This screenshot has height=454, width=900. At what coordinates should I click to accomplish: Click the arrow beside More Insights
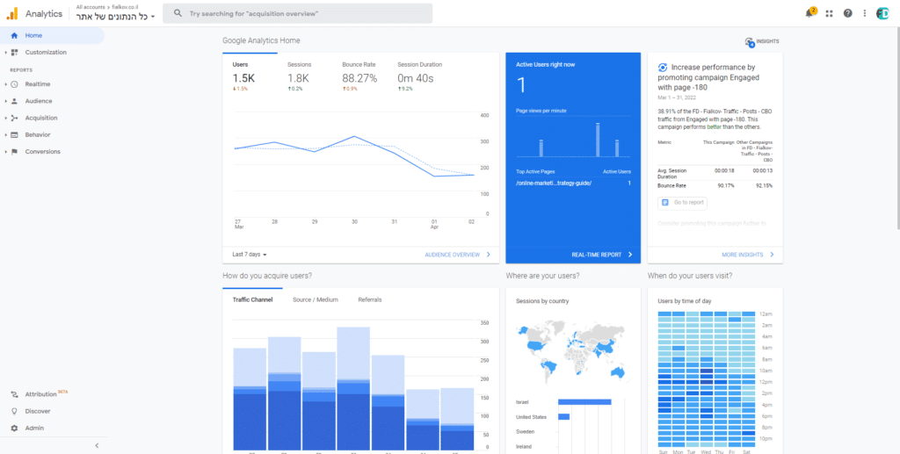tap(772, 255)
